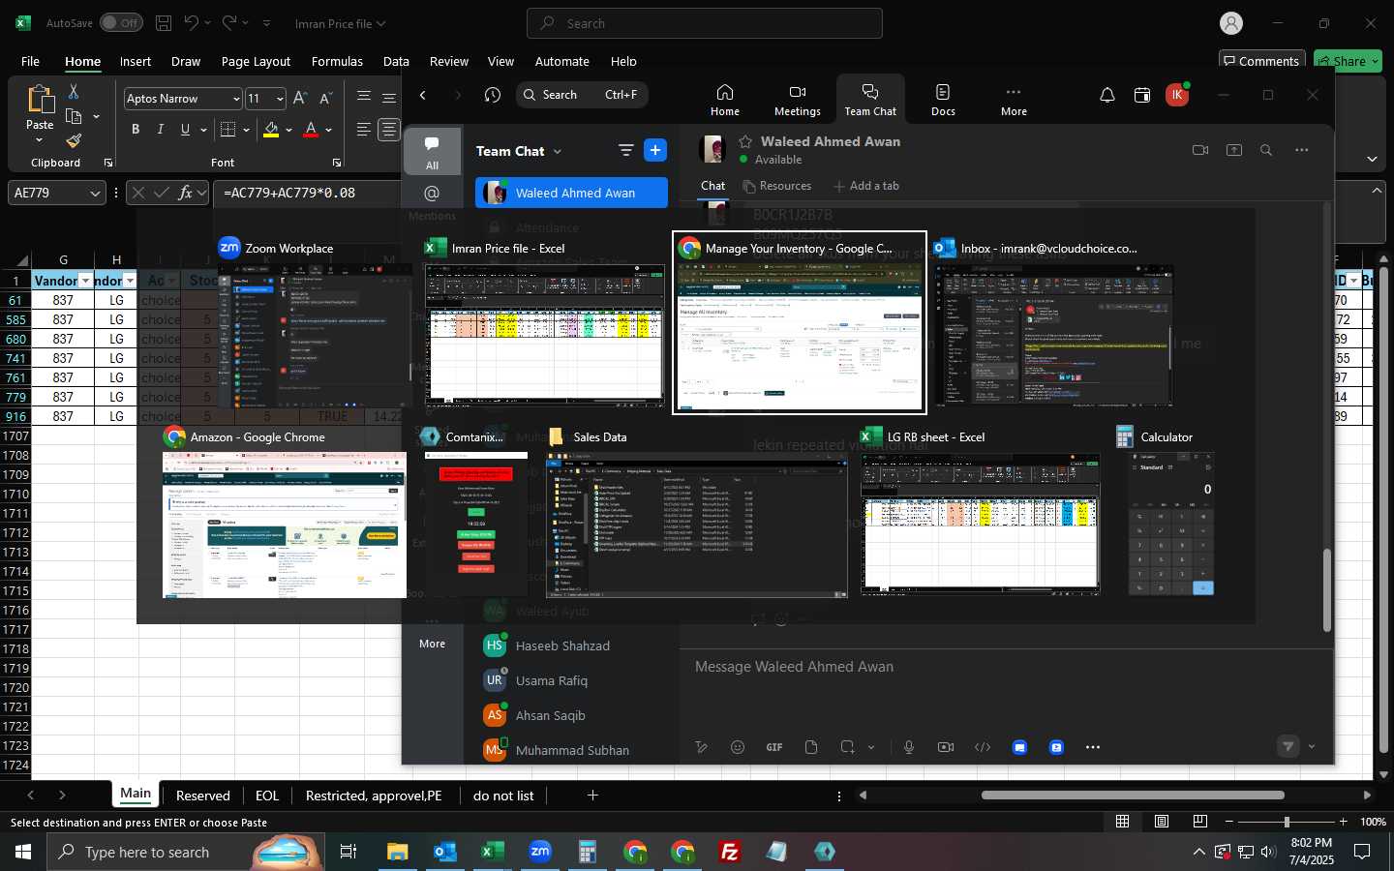Toggle Bold formatting
The height and width of the screenshot is (871, 1394).
(136, 129)
